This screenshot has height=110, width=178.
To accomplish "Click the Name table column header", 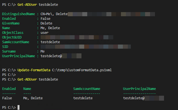I will (x=27, y=89).
